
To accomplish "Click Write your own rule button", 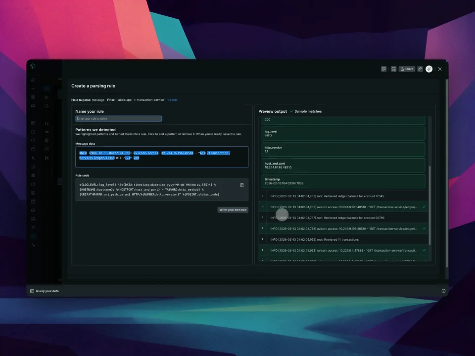I will pos(233,210).
